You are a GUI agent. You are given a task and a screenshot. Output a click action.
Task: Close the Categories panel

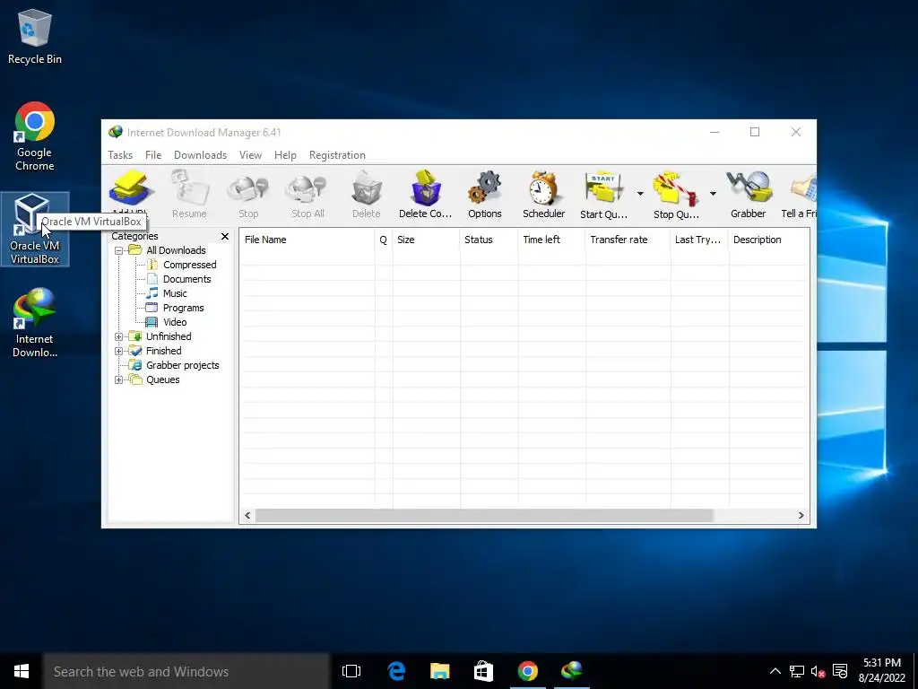click(225, 236)
